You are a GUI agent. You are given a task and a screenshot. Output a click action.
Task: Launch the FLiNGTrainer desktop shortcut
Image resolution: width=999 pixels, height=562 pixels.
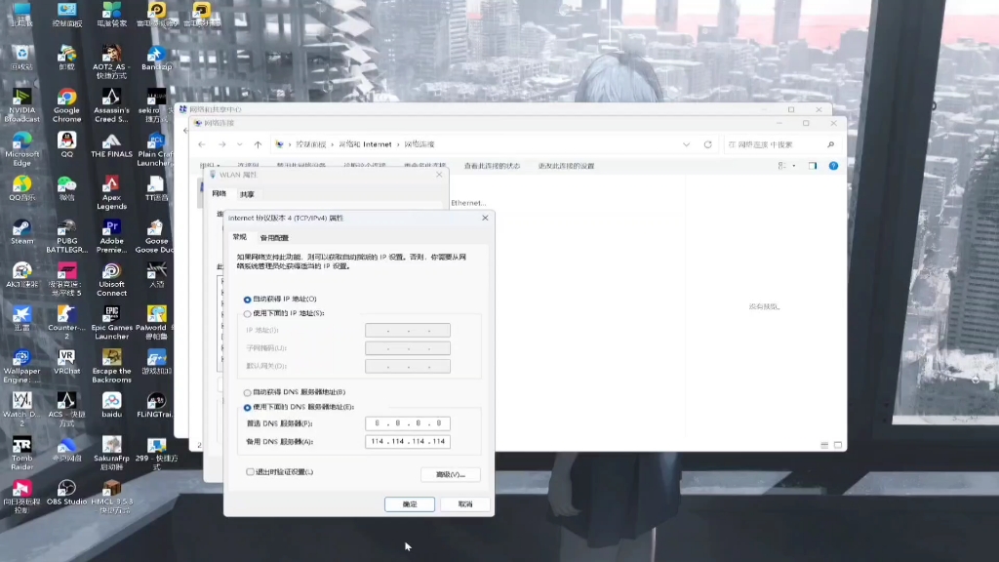coord(156,406)
